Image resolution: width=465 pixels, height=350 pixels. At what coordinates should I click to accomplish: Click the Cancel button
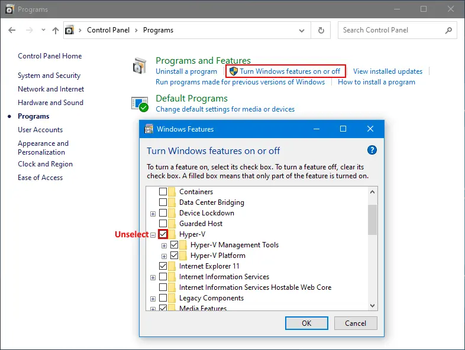[x=356, y=323]
